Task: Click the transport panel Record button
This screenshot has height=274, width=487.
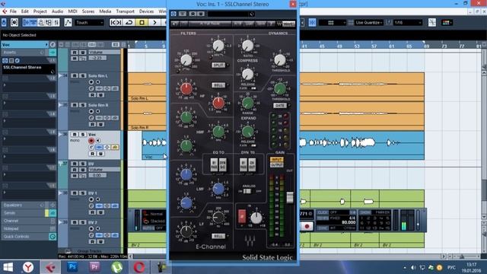Action: (x=307, y=226)
